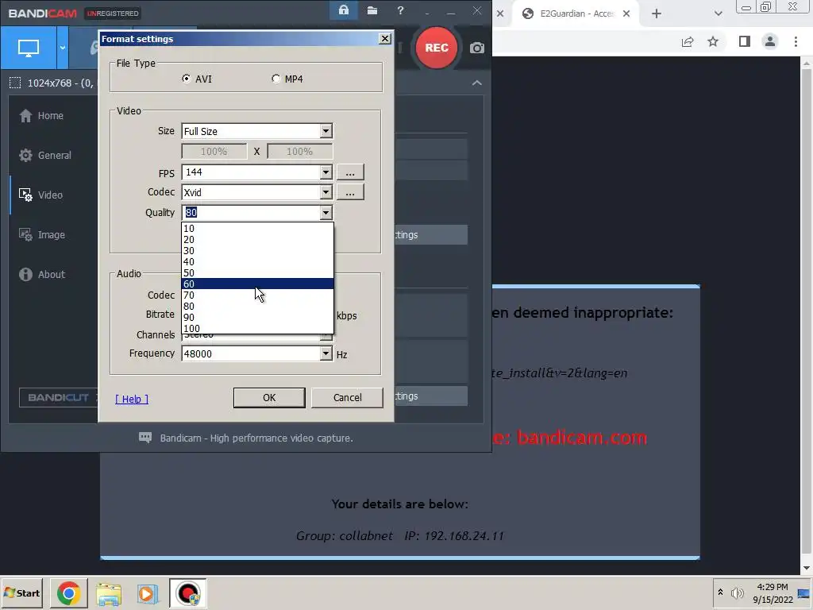Open system volume speaker icon
Screen dimensions: 813x610
[737, 593]
